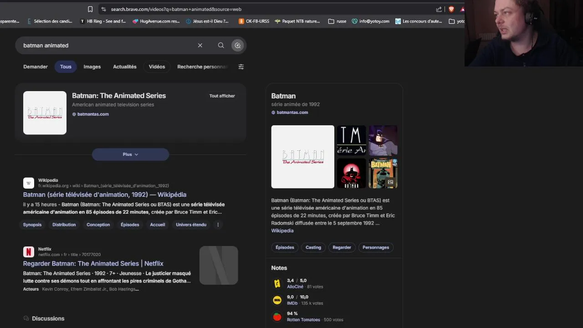Click the Conception sitelink chip

point(98,225)
